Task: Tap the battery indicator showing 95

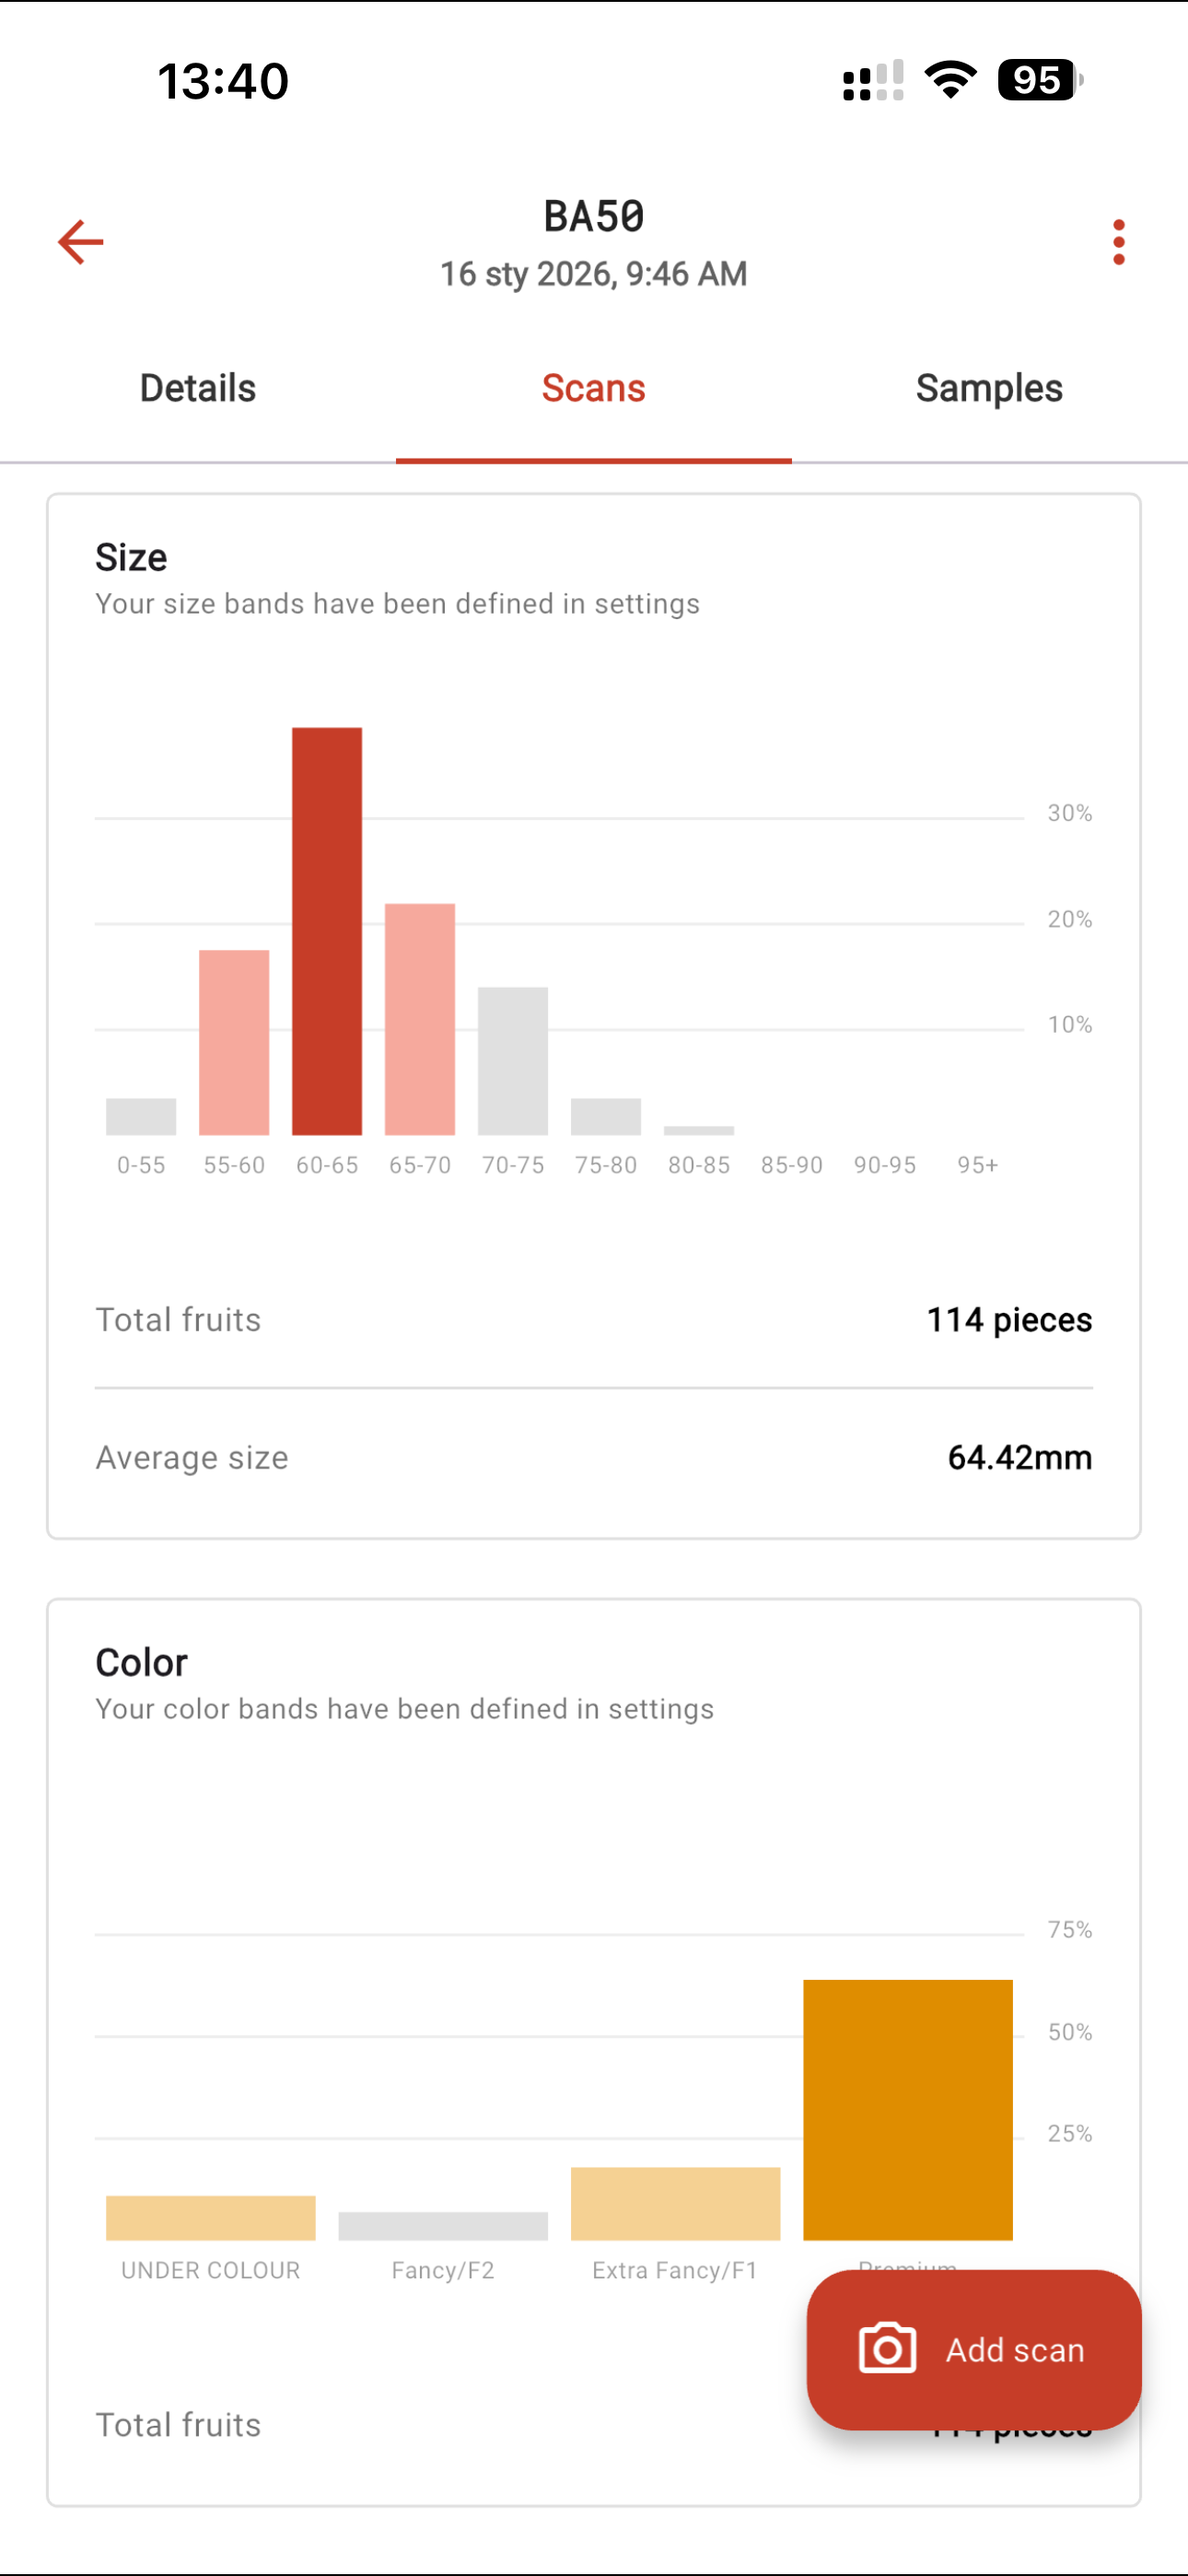Action: point(1039,80)
